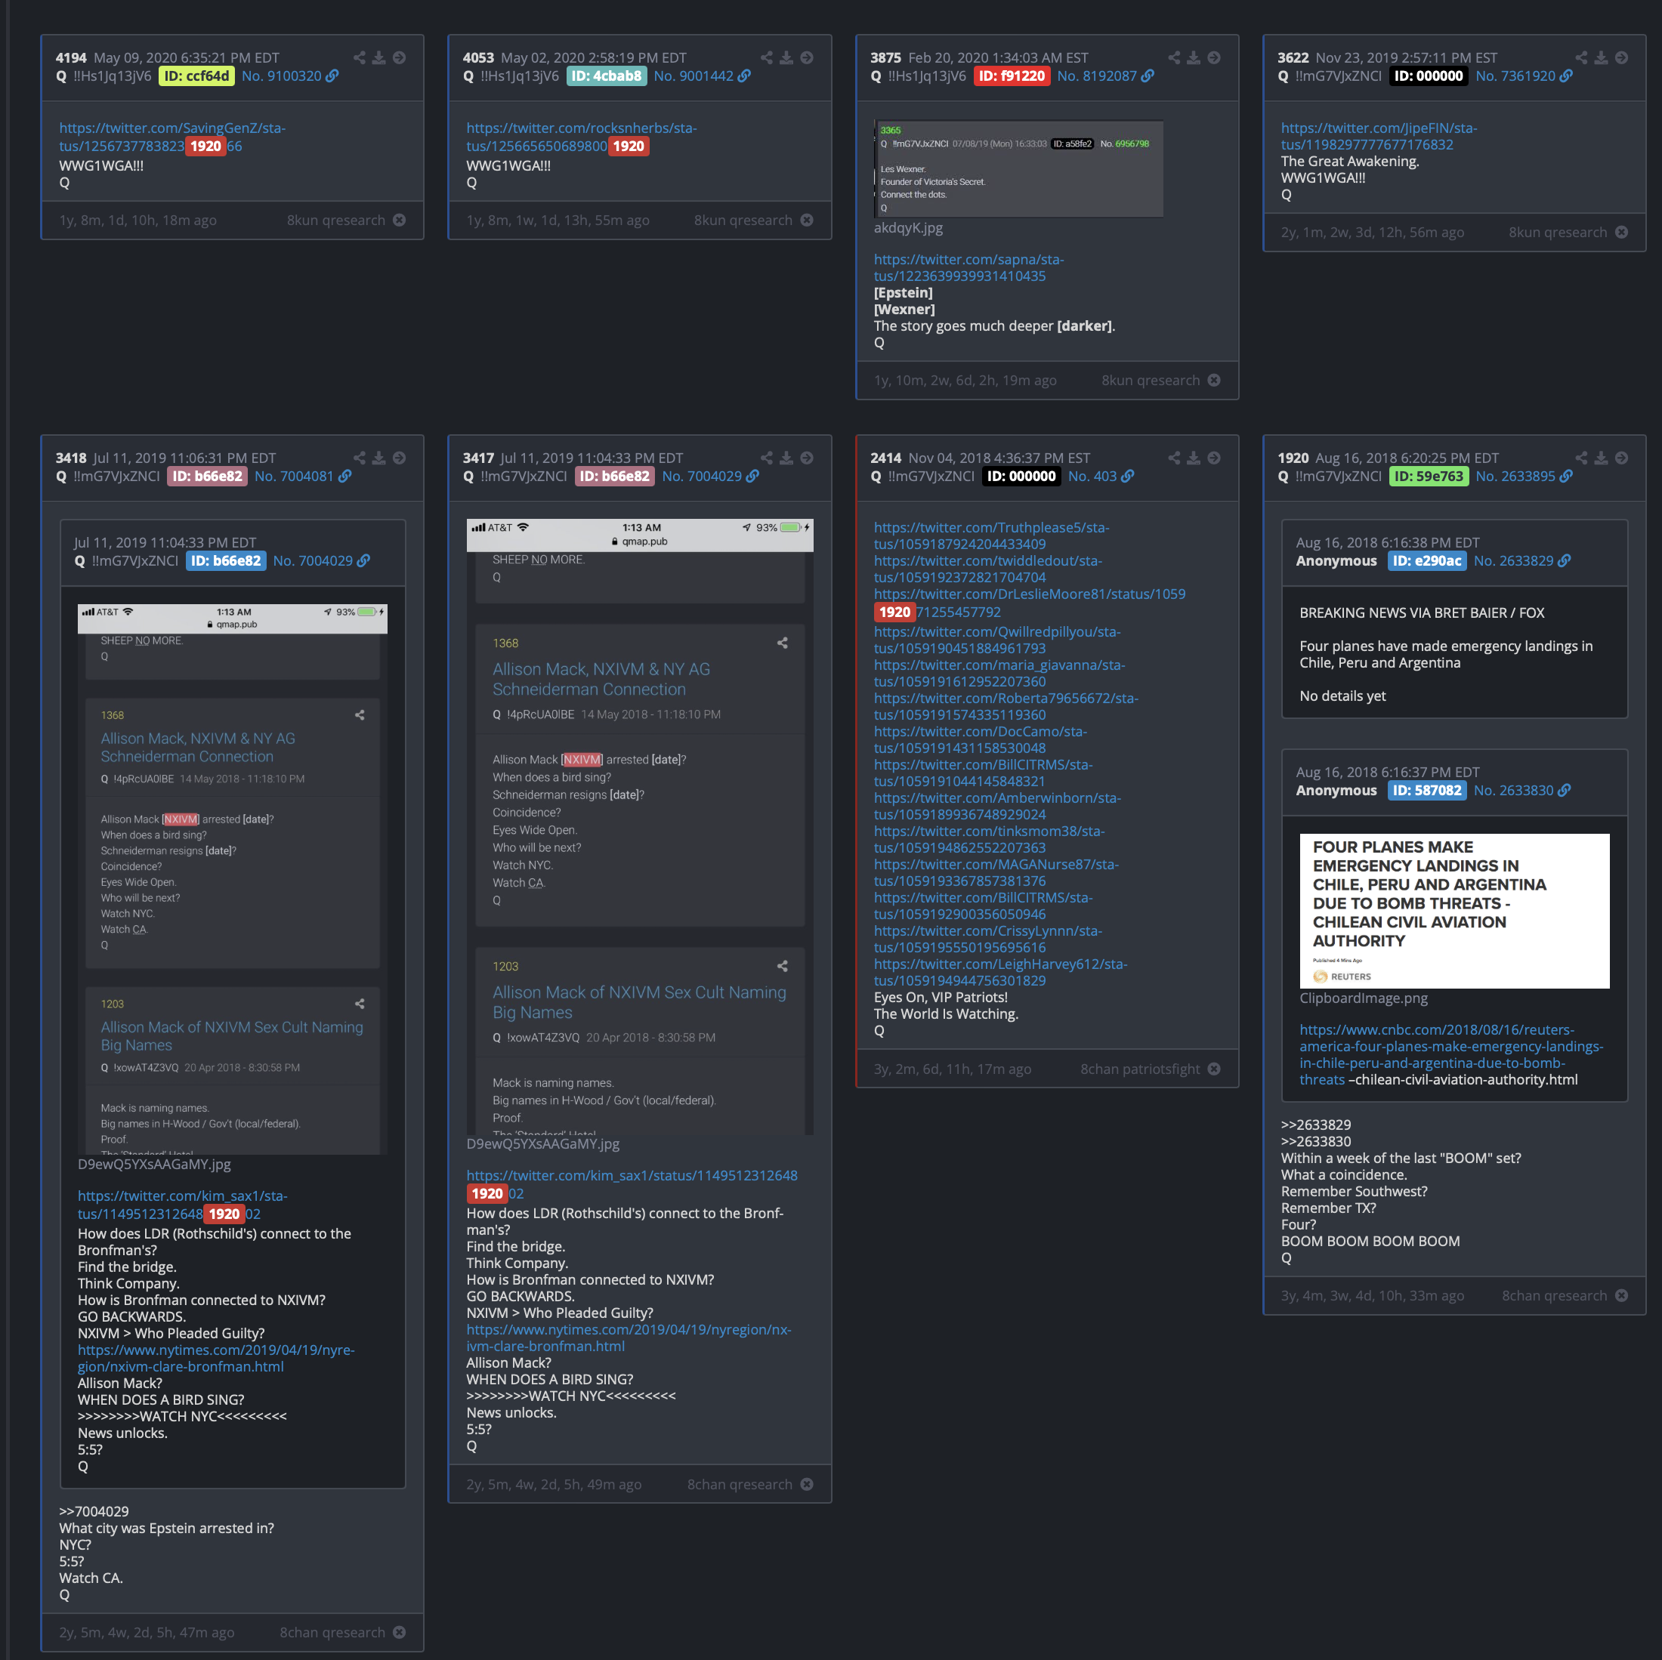Click post number link No. 7004081
The image size is (1662, 1660).
(293, 476)
